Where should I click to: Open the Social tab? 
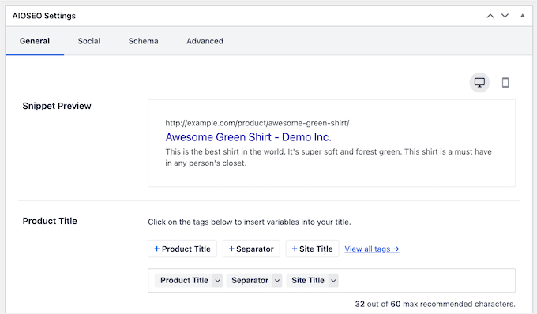click(89, 41)
